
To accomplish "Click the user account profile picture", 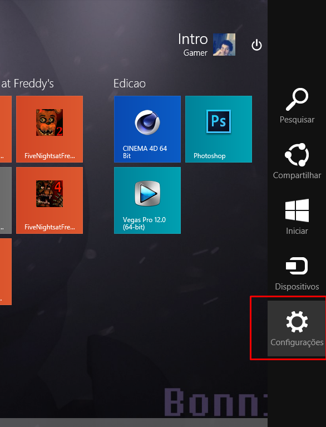I will (x=224, y=45).
